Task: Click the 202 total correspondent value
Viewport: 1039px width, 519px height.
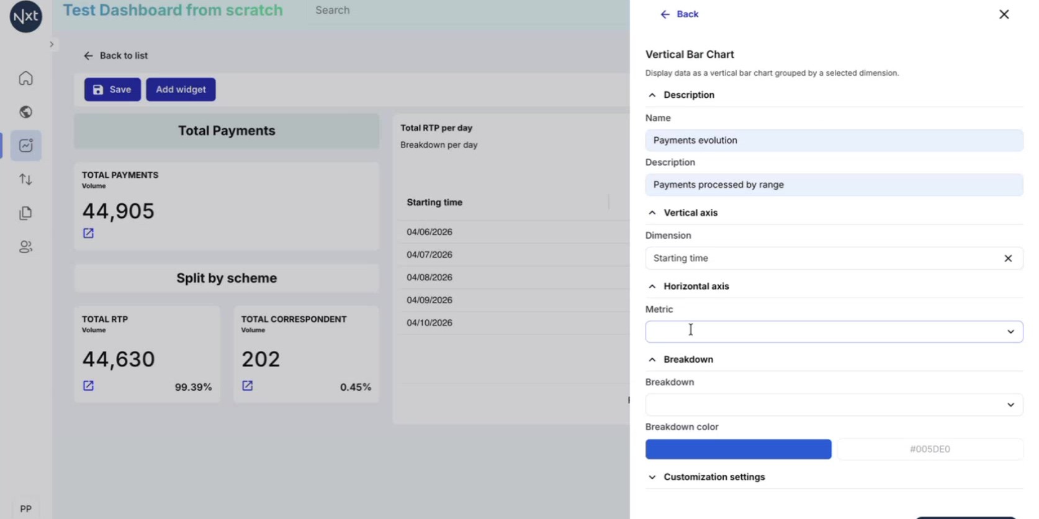Action: tap(261, 360)
